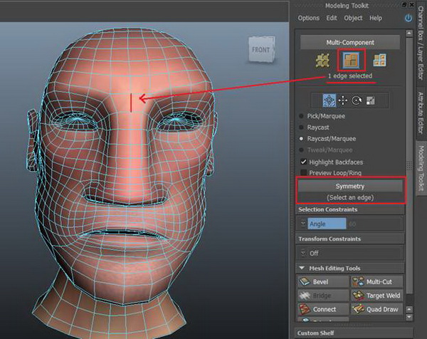Activate the Scale tool icon
This screenshot has height=339, width=427.
point(370,100)
